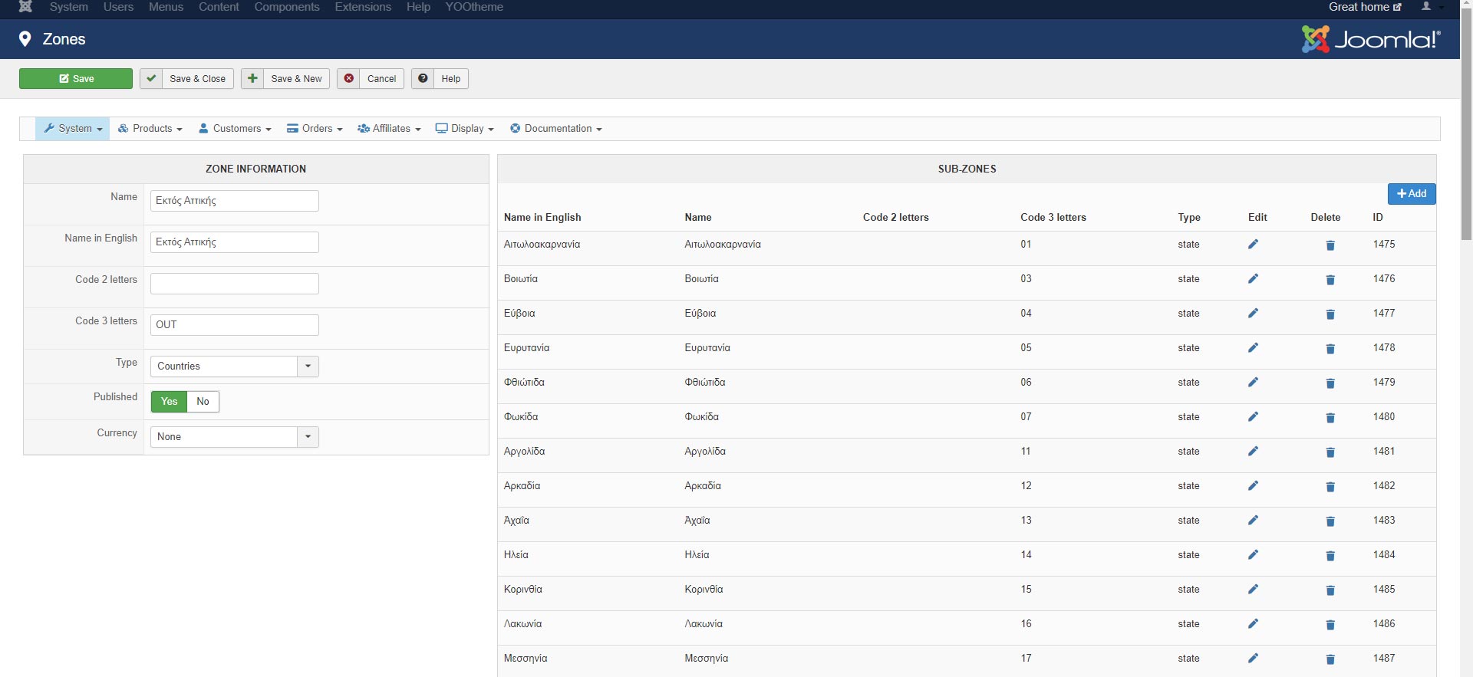
Task: Delete the Εύβοια sub-zone via trash icon
Action: point(1330,314)
